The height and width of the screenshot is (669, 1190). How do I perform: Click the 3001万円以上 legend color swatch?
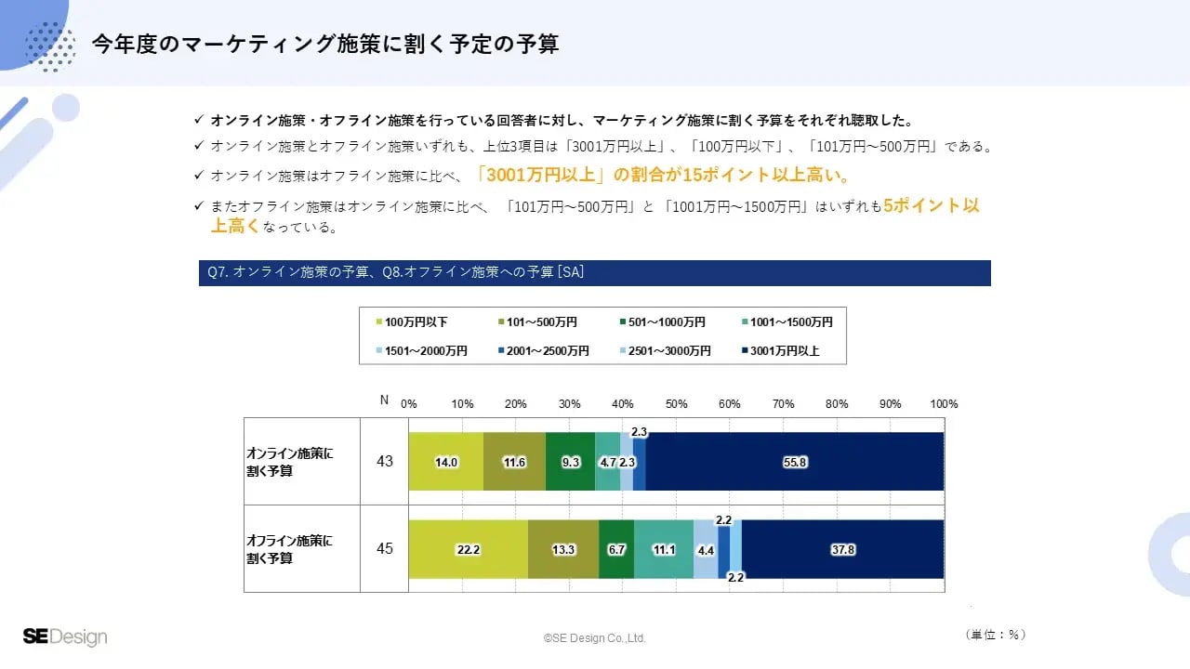(744, 351)
